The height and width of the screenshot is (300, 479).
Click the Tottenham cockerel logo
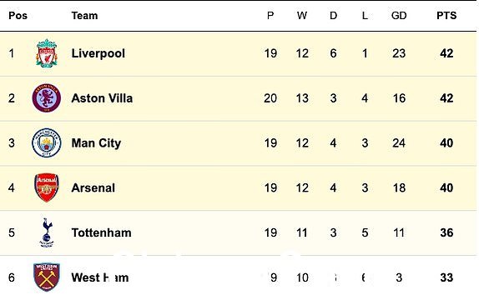(x=47, y=232)
